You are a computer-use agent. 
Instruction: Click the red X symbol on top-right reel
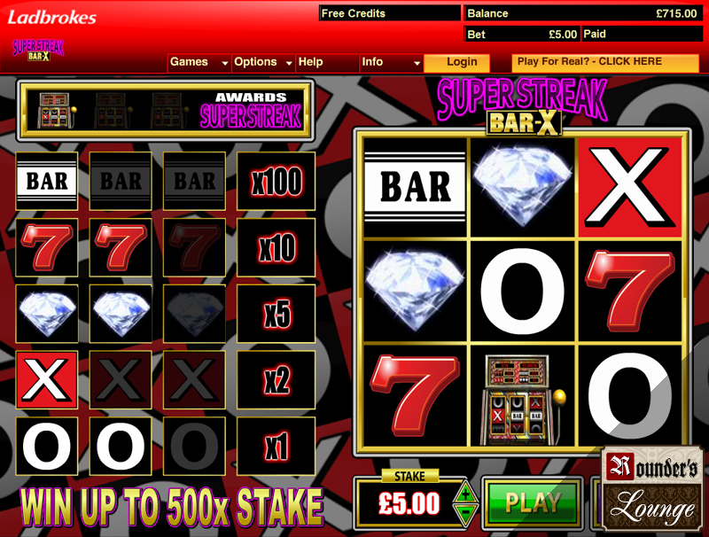click(x=629, y=188)
